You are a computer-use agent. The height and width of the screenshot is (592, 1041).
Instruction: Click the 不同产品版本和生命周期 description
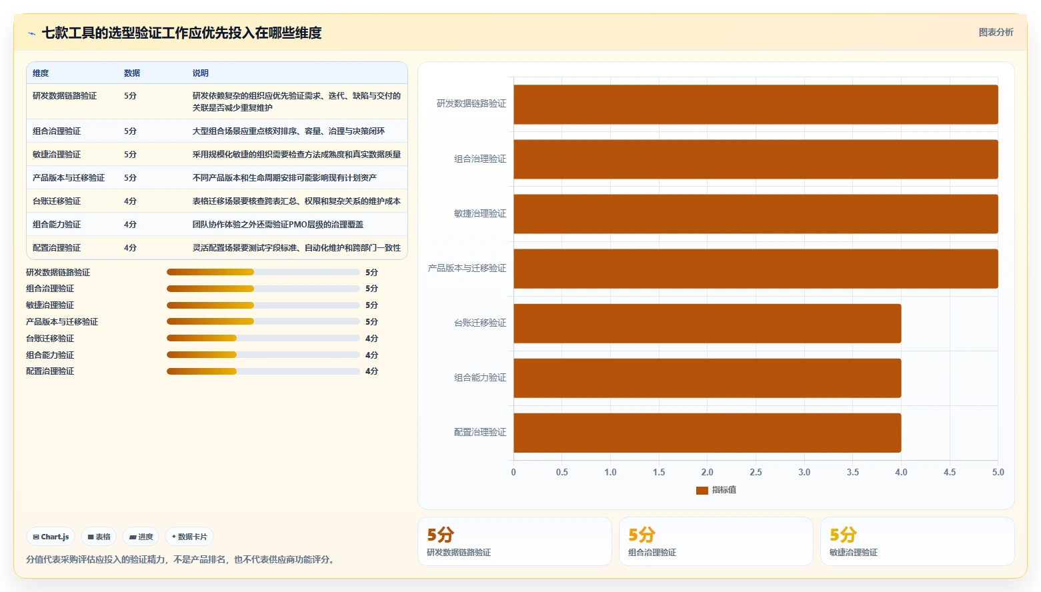(285, 178)
